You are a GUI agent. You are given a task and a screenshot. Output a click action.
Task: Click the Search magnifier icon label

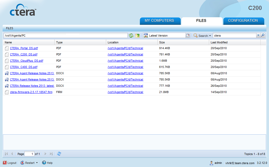coord(195,36)
